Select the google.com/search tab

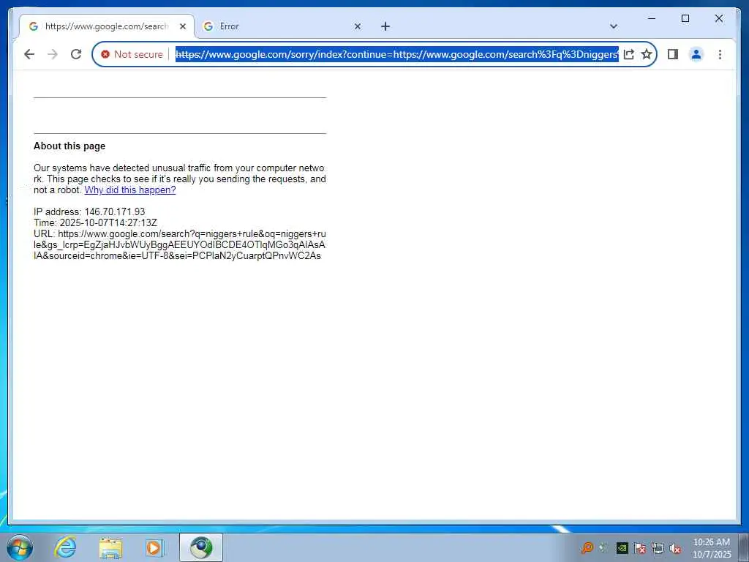[x=107, y=26]
